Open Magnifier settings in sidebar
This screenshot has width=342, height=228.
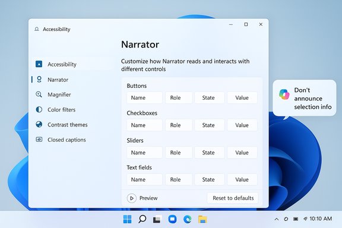click(72, 94)
